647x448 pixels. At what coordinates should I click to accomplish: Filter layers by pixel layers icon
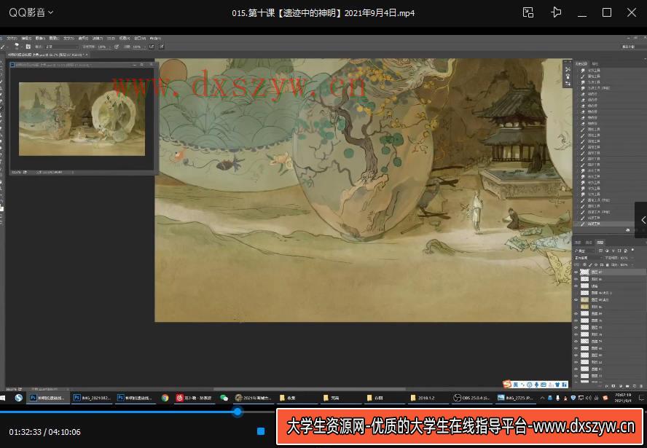601,251
